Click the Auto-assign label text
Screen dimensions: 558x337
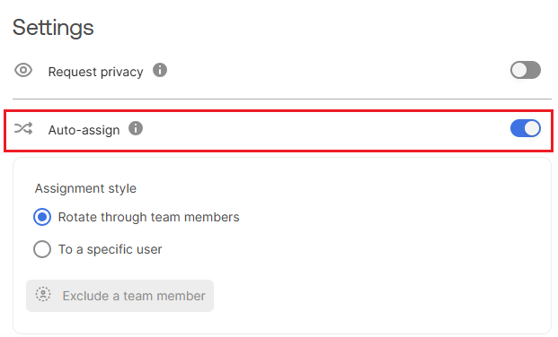(84, 130)
